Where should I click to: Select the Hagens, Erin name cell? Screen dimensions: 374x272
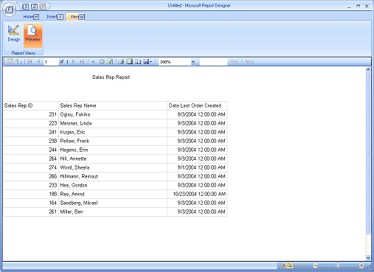pyautogui.click(x=113, y=150)
